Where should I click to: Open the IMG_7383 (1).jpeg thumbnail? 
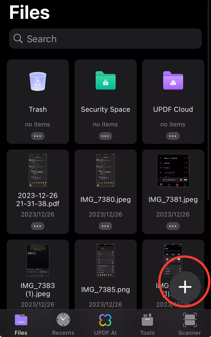coord(38,260)
